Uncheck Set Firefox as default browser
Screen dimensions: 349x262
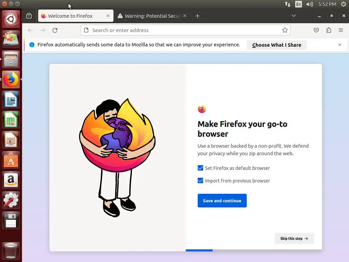point(200,168)
